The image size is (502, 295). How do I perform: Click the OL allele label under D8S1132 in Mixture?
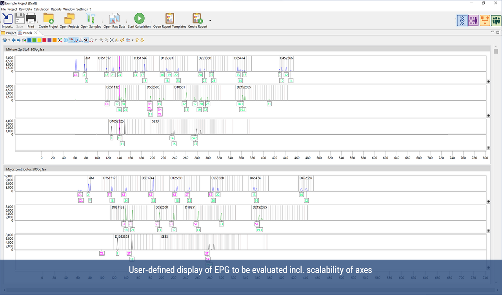click(107, 104)
